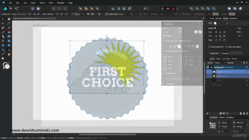Select the Move tool
249x140 pixels.
point(3,19)
